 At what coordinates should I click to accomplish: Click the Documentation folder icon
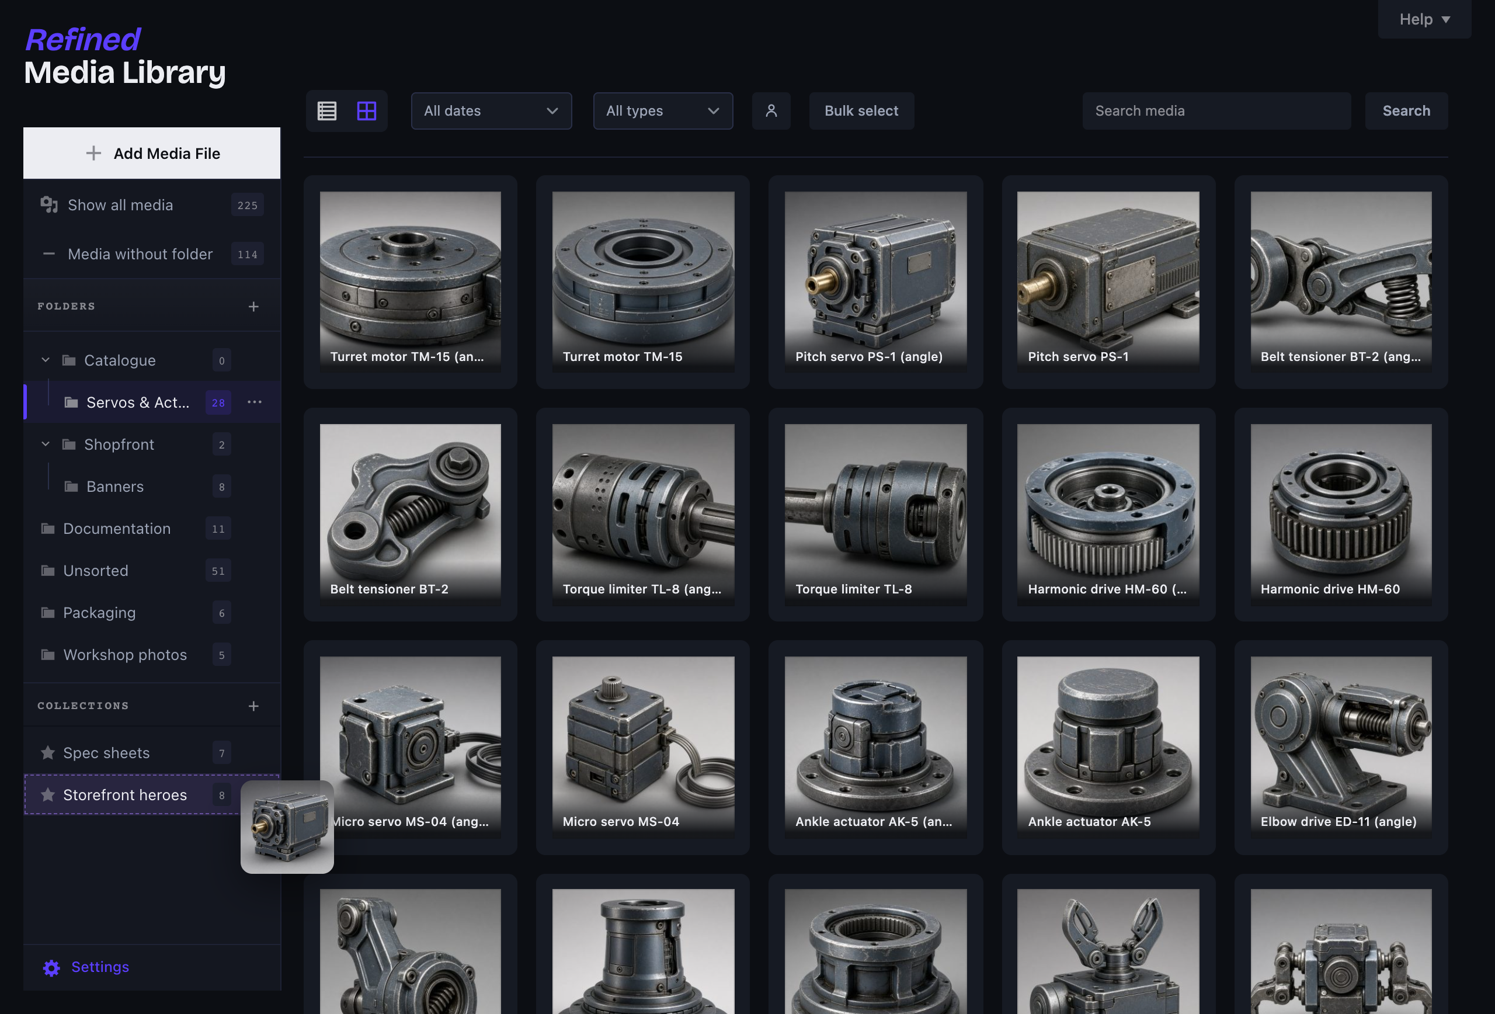pyautogui.click(x=48, y=528)
